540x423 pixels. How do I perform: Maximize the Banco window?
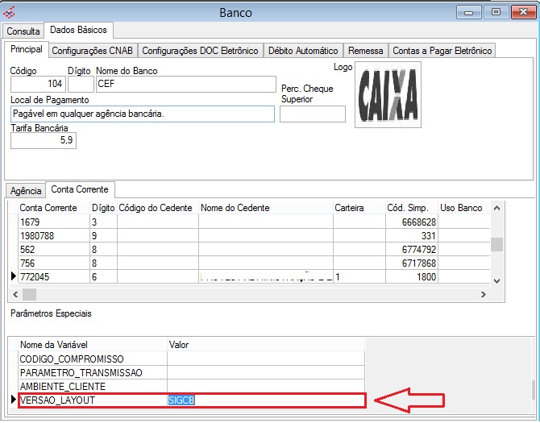click(x=496, y=12)
